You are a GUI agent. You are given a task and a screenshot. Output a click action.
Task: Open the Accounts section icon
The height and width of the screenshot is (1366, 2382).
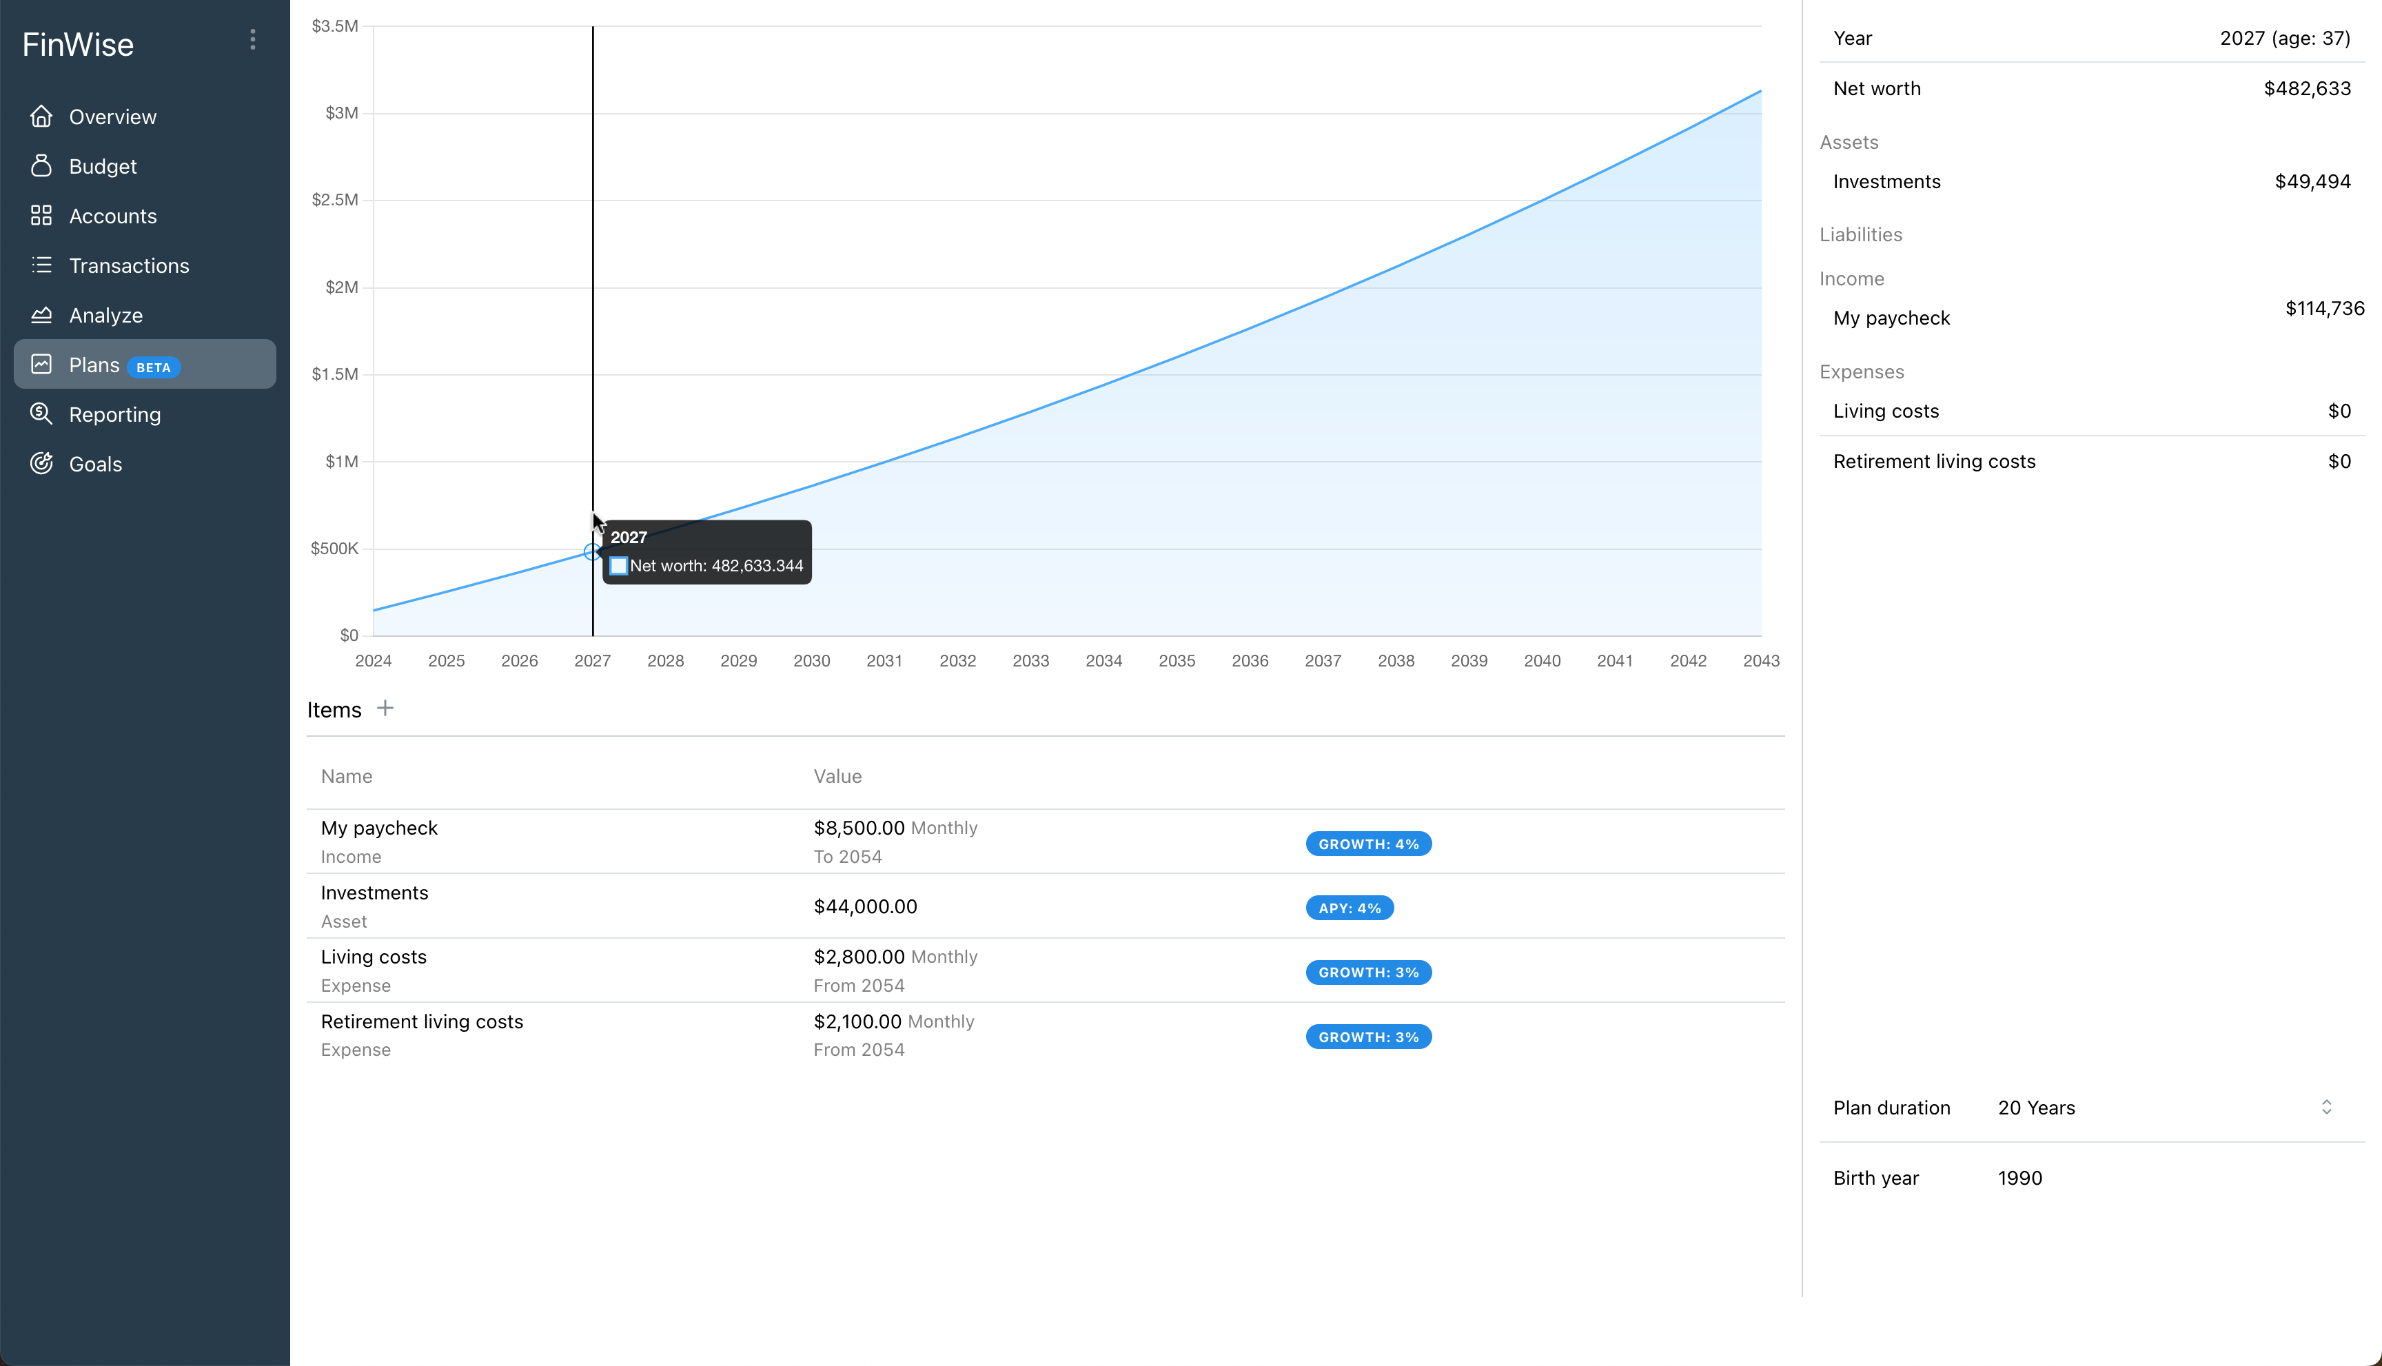(x=43, y=214)
